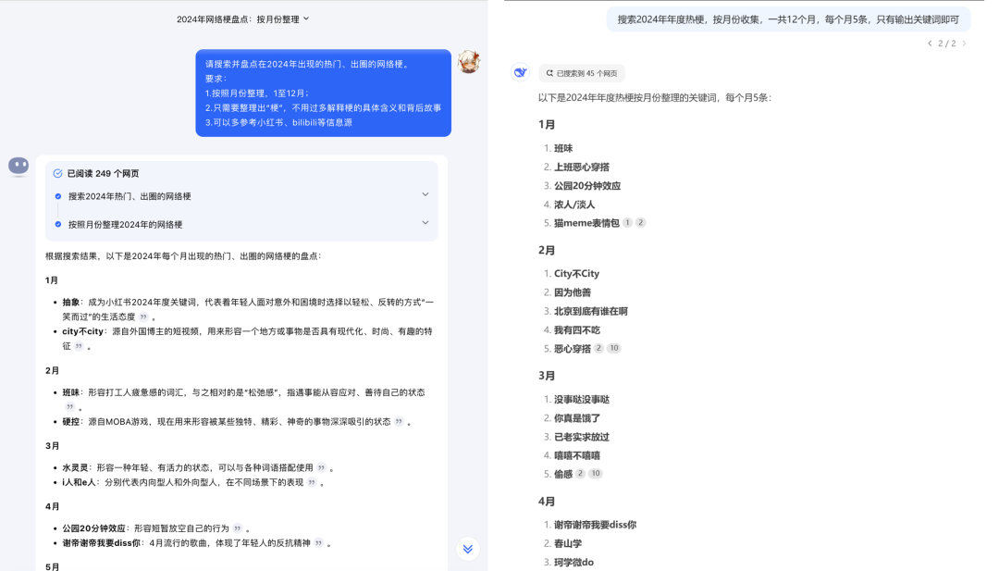The width and height of the screenshot is (999, 571).
Task: Open citation quote icon after 硬控 description
Action: coord(399,421)
